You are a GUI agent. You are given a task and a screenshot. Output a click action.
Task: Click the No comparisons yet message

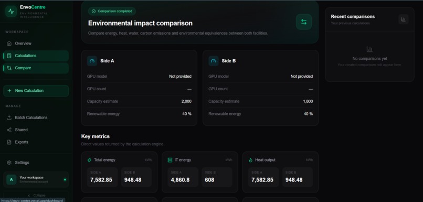coord(369,59)
